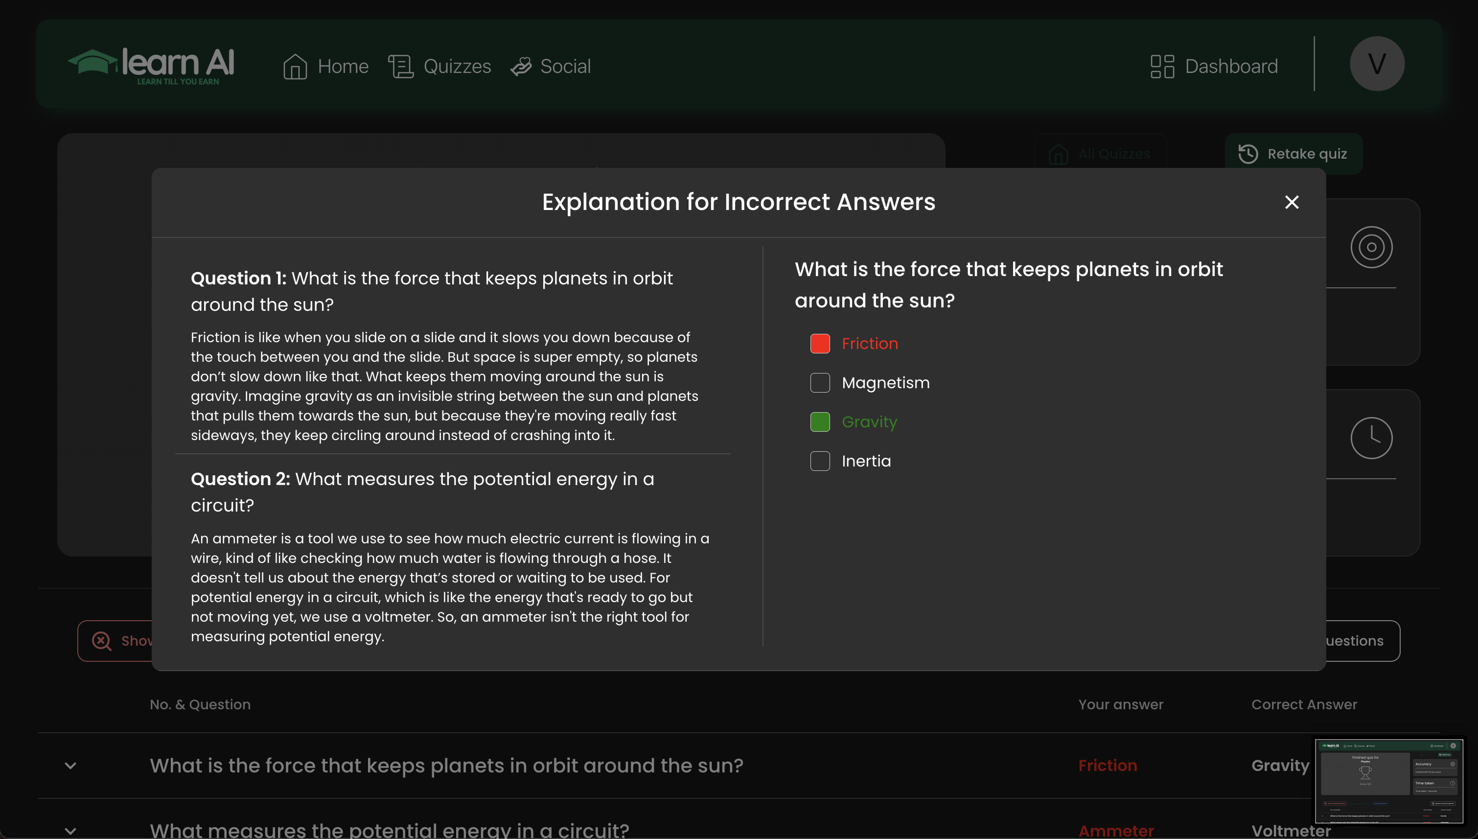
Task: Check the Magnetism answer box
Action: tap(820, 383)
